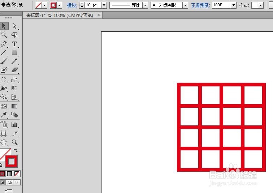Pick the Slice tool
Screen dimensions: 273x193
pyautogui.click(x=14, y=134)
